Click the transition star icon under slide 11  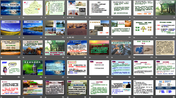46,38
